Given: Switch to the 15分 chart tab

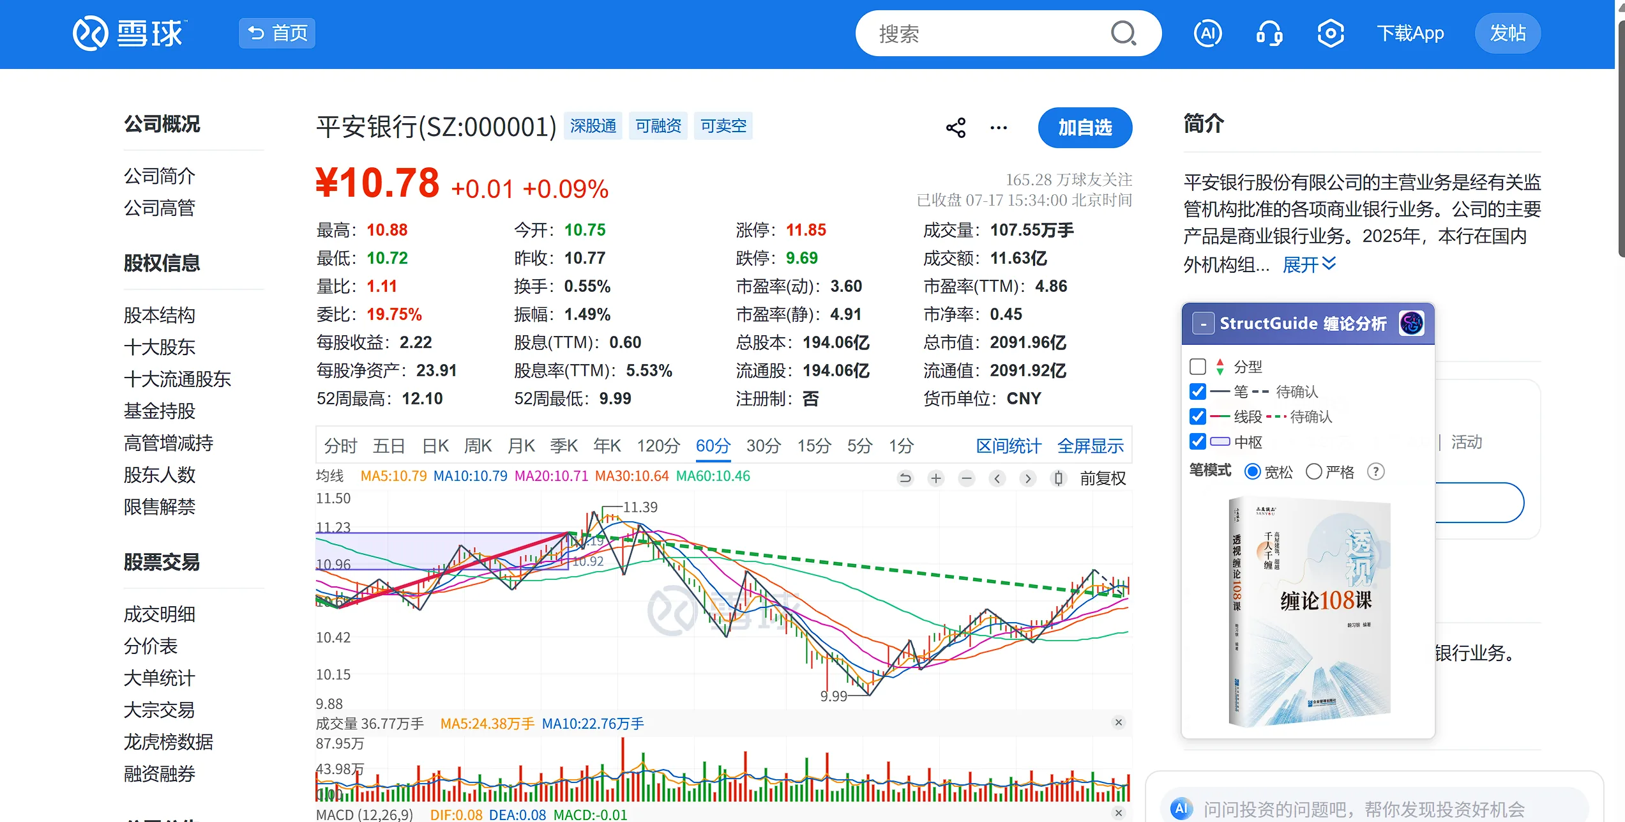Looking at the screenshot, I should click(x=814, y=446).
